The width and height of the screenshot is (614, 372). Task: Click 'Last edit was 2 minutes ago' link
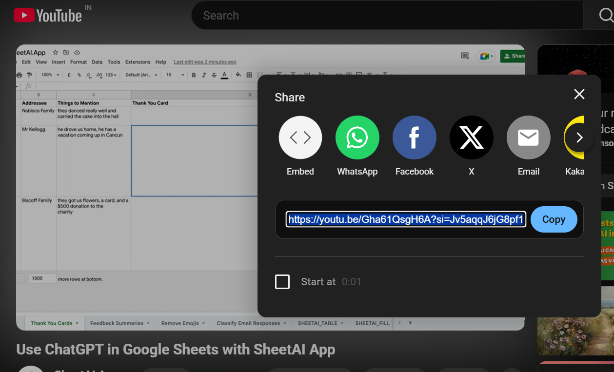205,62
